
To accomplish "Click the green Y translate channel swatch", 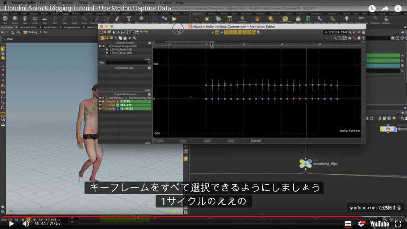I will click(118, 105).
